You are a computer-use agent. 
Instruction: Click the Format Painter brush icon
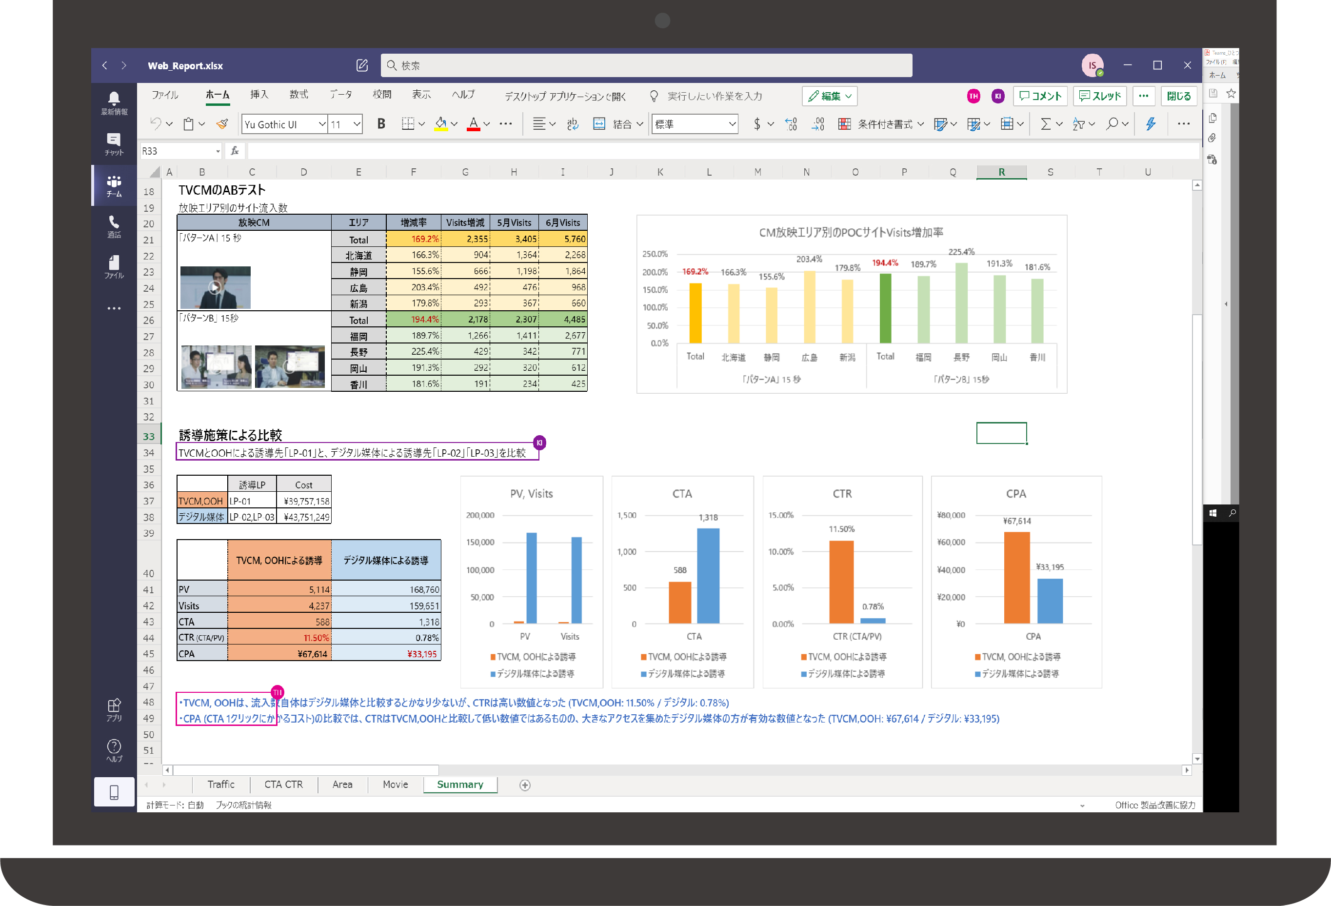click(x=222, y=124)
